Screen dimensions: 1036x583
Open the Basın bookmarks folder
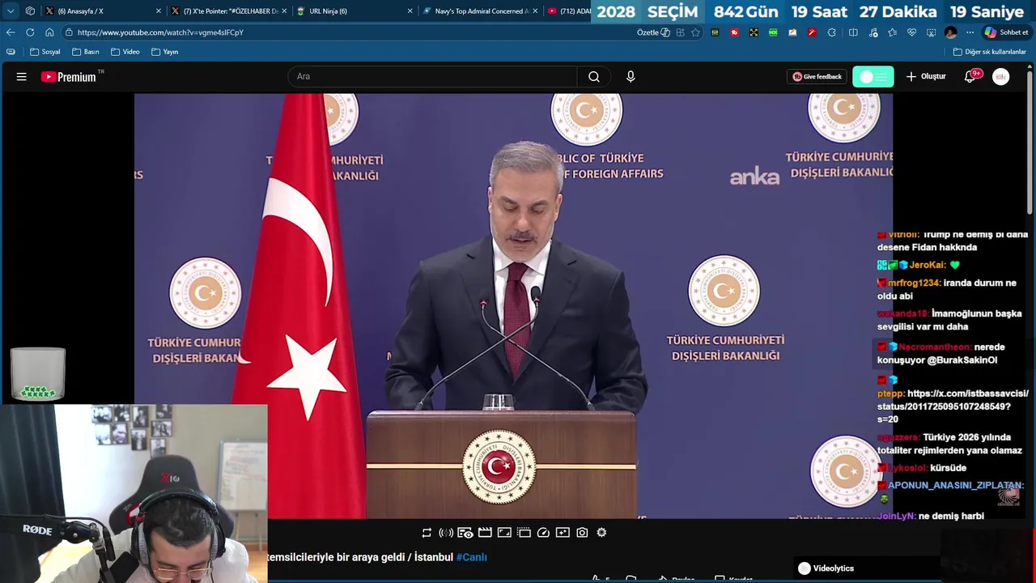point(86,52)
